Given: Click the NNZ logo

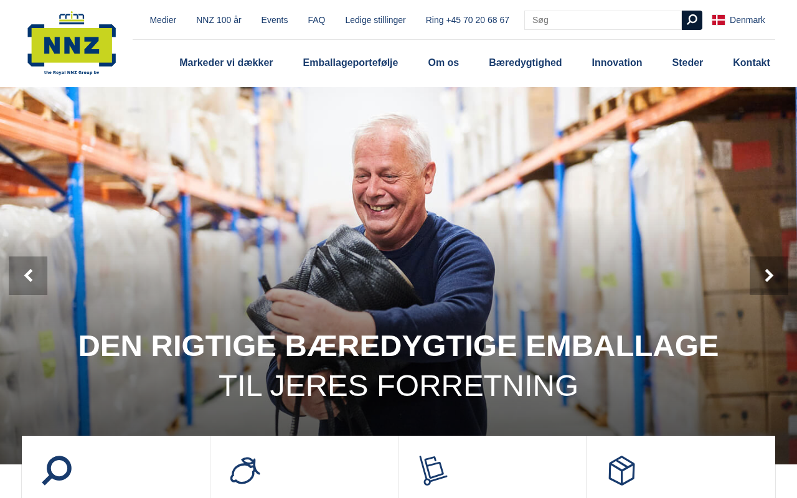Looking at the screenshot, I should [x=72, y=43].
